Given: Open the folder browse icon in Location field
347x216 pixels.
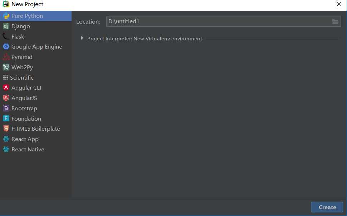Looking at the screenshot, I should 335,22.
